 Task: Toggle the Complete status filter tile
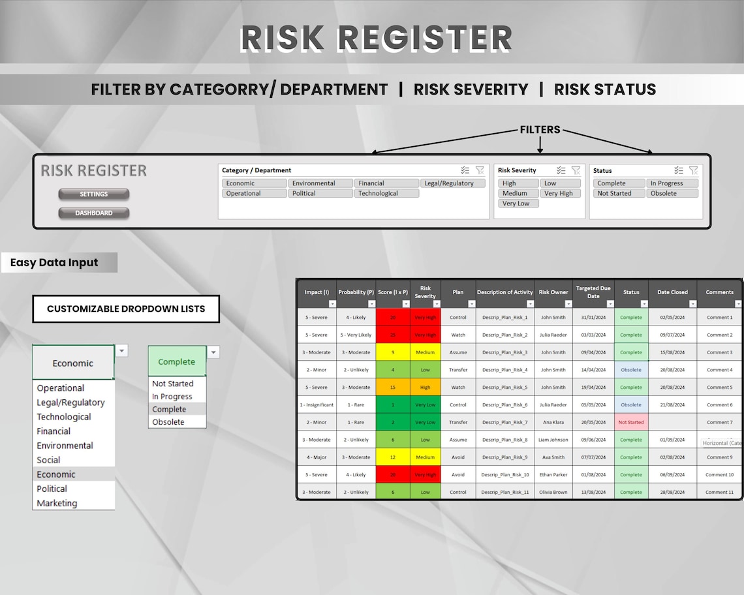pyautogui.click(x=619, y=183)
